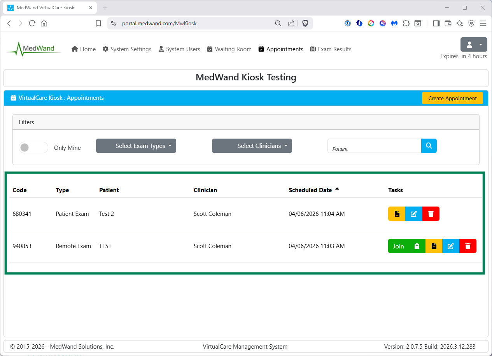Screen dimensions: 492x356
Task: Open the user account dropdown menu
Action: coord(474,45)
